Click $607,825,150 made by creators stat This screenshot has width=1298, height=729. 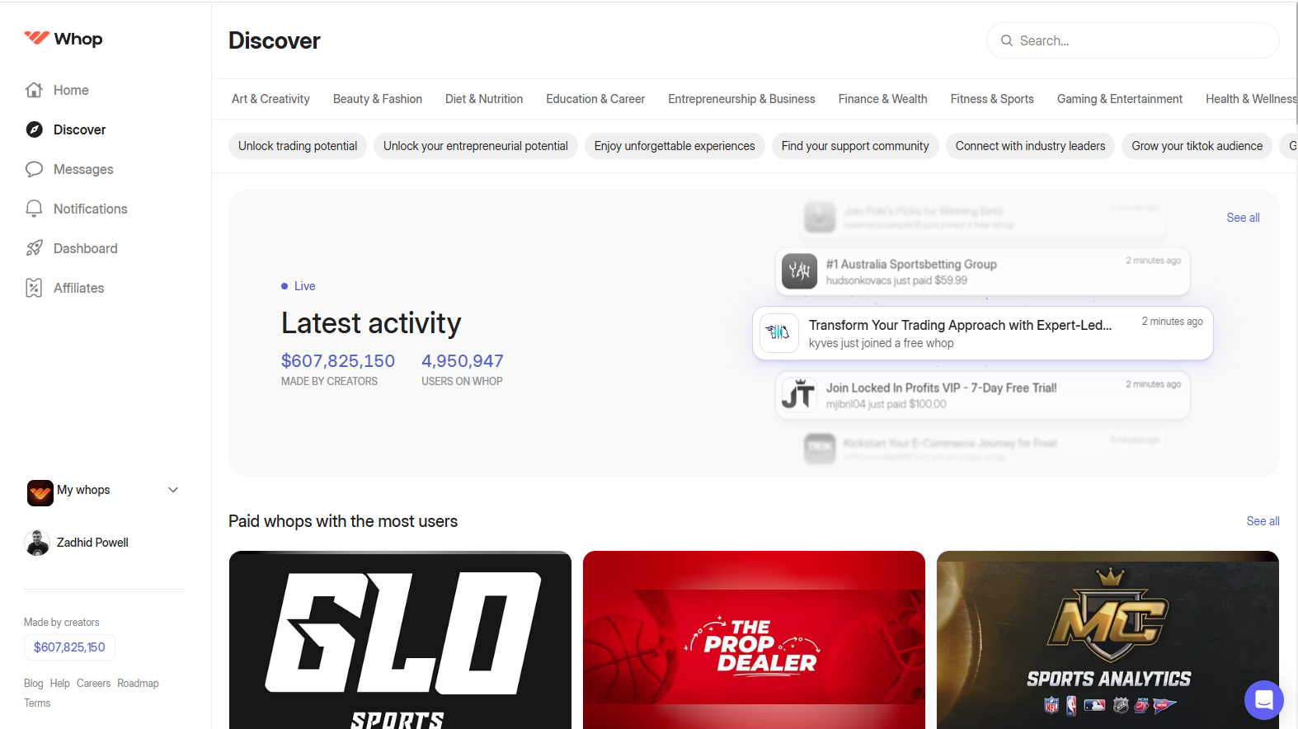click(x=338, y=361)
